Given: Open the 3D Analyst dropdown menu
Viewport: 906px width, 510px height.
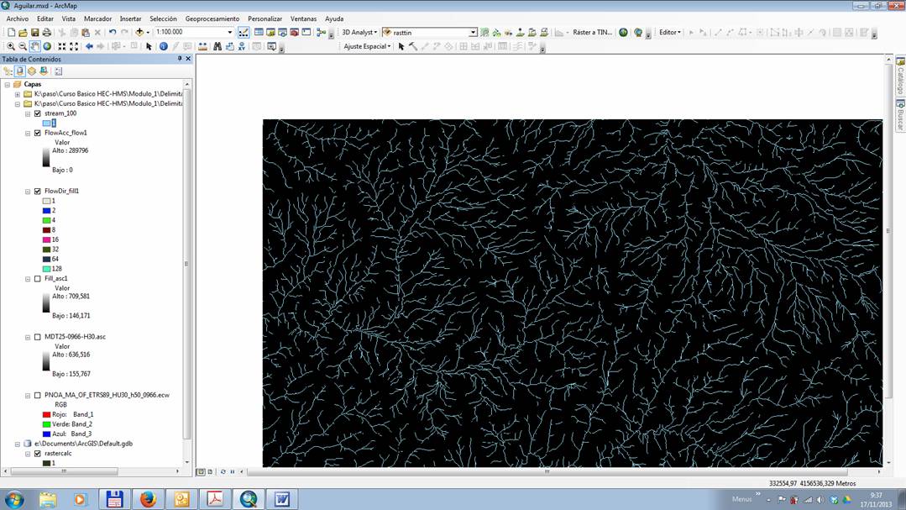Looking at the screenshot, I should pyautogui.click(x=359, y=32).
